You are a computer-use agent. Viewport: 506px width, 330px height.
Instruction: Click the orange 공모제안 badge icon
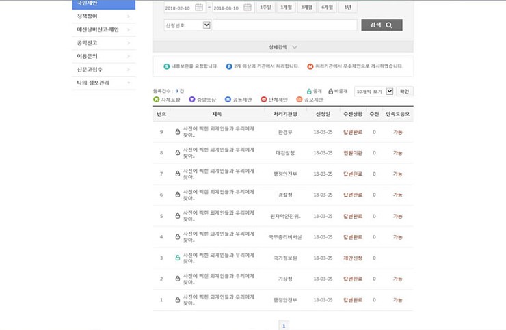[299, 100]
